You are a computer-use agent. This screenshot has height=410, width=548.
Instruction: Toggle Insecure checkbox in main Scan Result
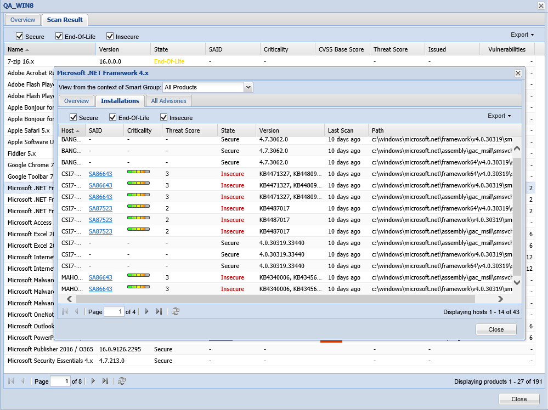(x=110, y=36)
